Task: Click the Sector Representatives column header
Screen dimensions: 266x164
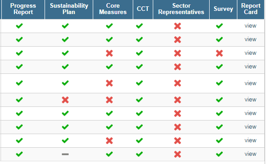Action: tap(181, 9)
